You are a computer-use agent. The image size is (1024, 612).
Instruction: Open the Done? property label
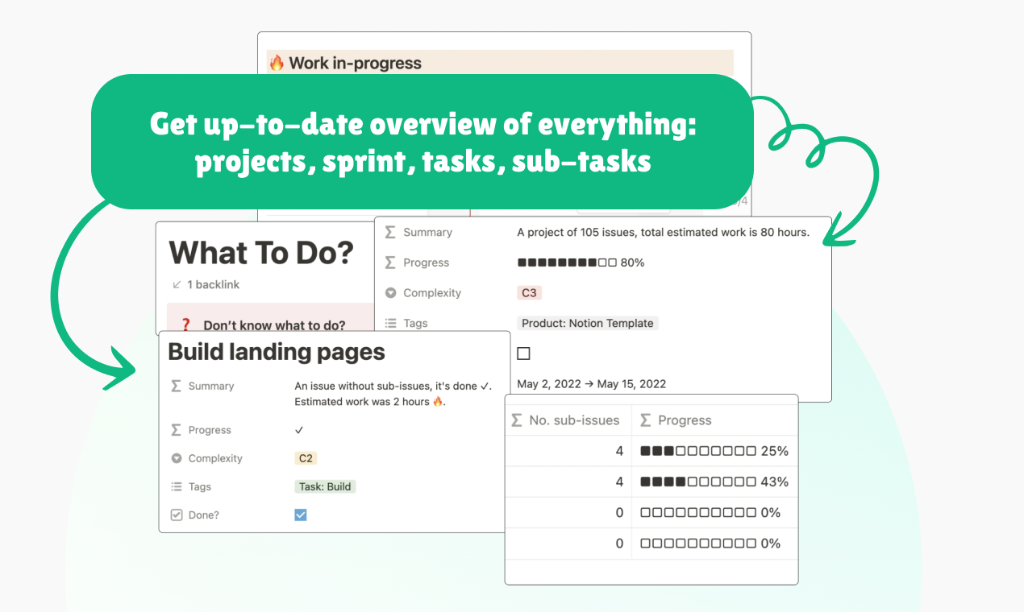(203, 515)
